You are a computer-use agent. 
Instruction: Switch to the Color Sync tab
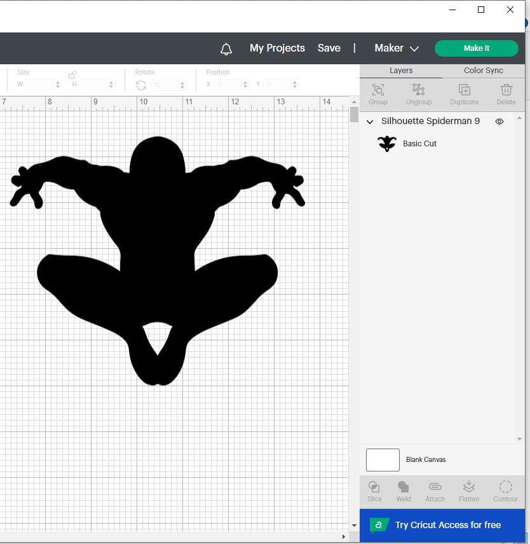(x=483, y=71)
